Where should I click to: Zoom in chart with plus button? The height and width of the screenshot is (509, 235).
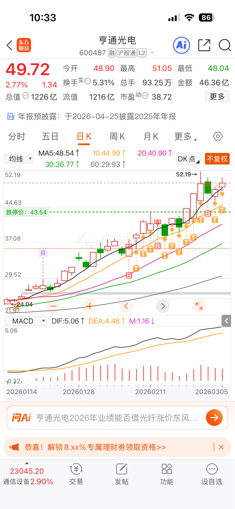click(90, 306)
